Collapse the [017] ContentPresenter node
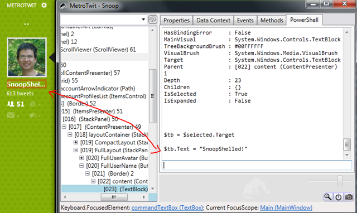The height and width of the screenshot is (213, 357). coord(64,127)
